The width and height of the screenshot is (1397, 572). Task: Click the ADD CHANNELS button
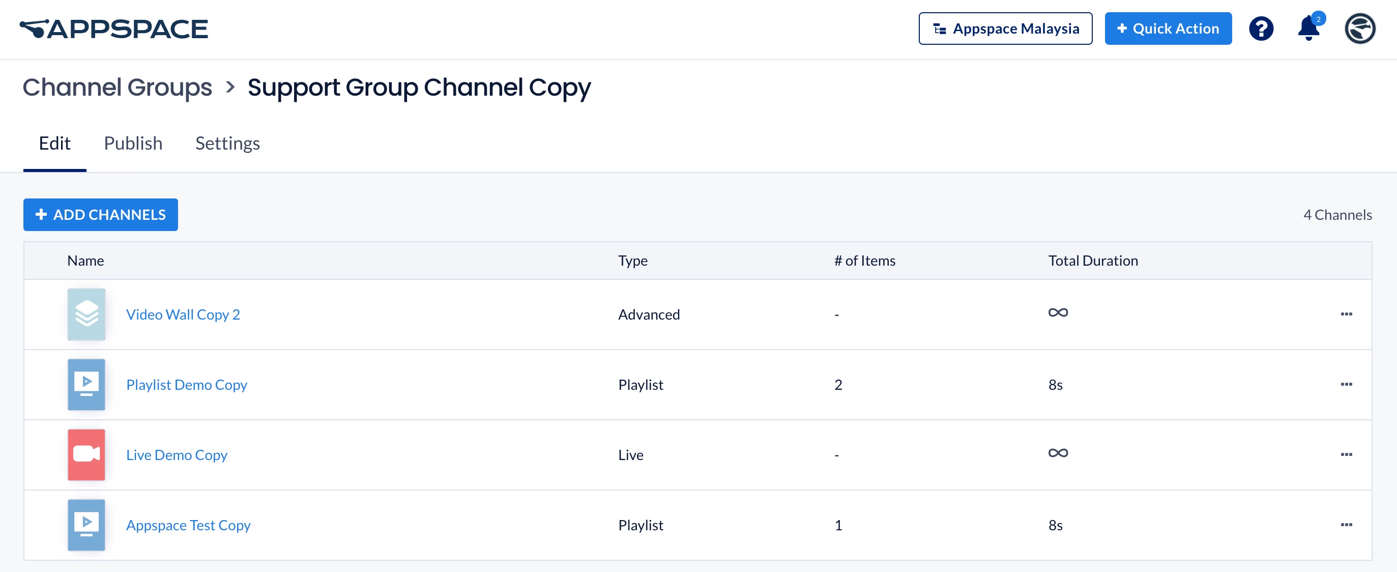click(100, 215)
